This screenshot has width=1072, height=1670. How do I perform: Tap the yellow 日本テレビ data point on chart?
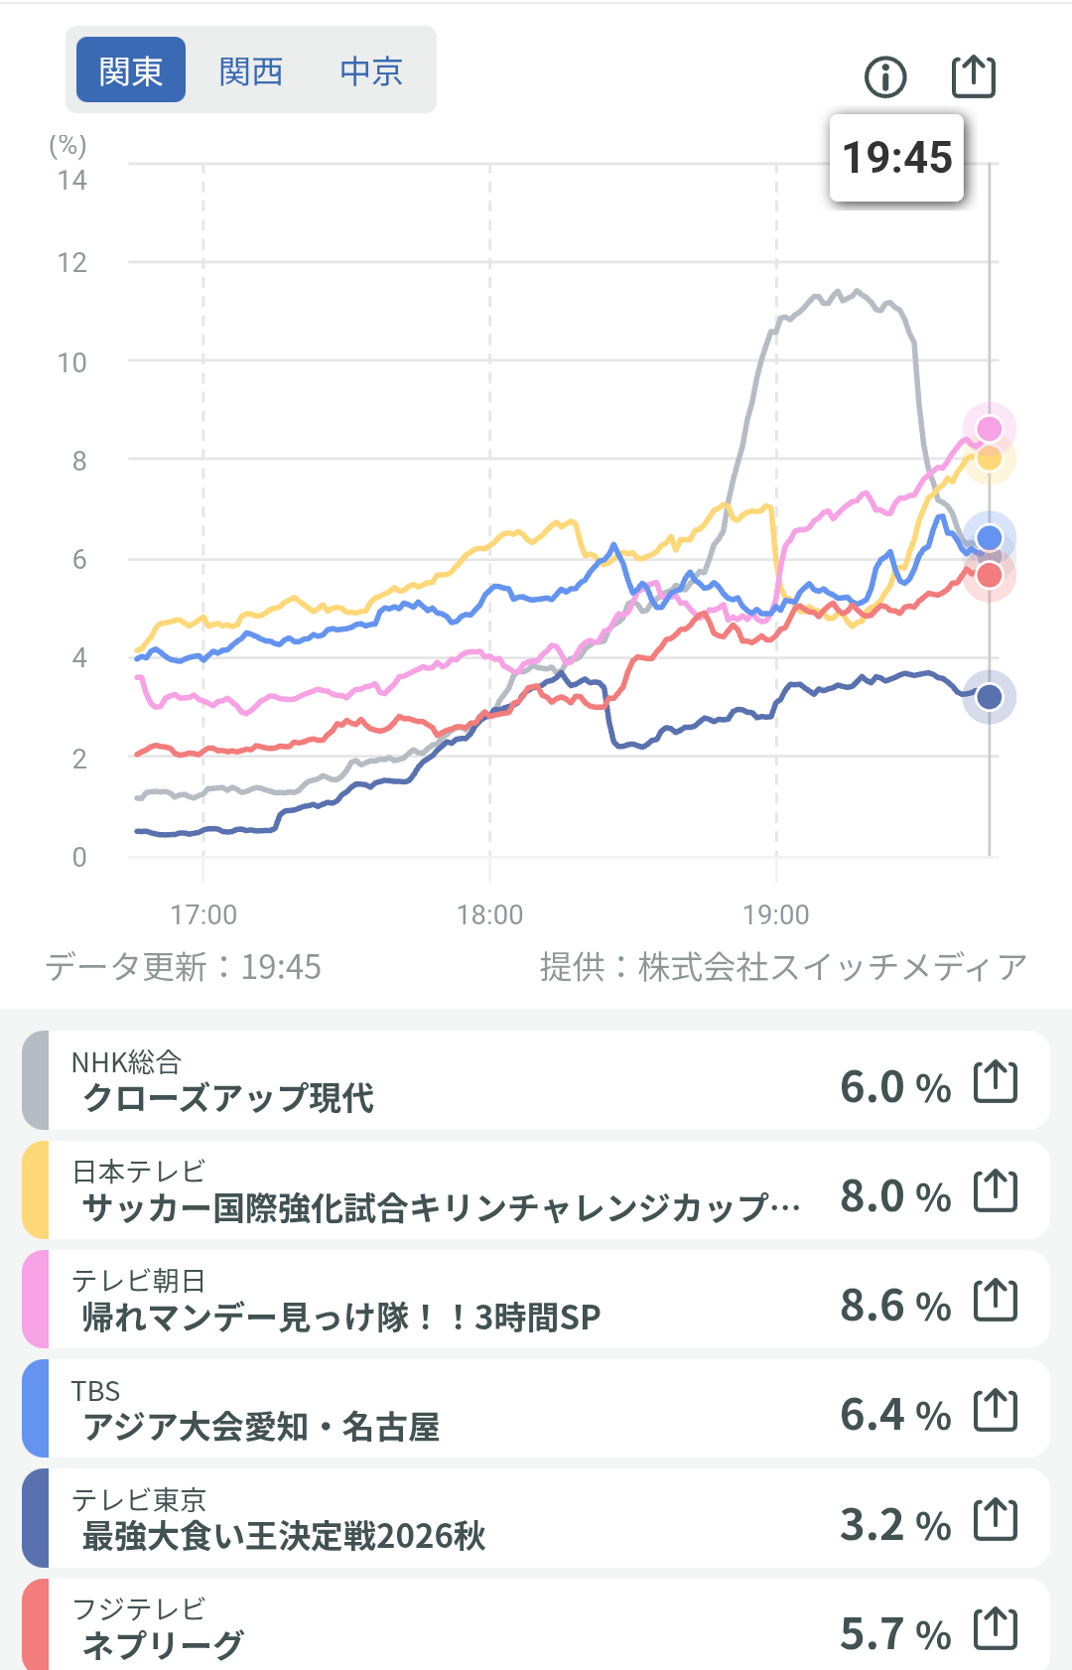[x=990, y=459]
